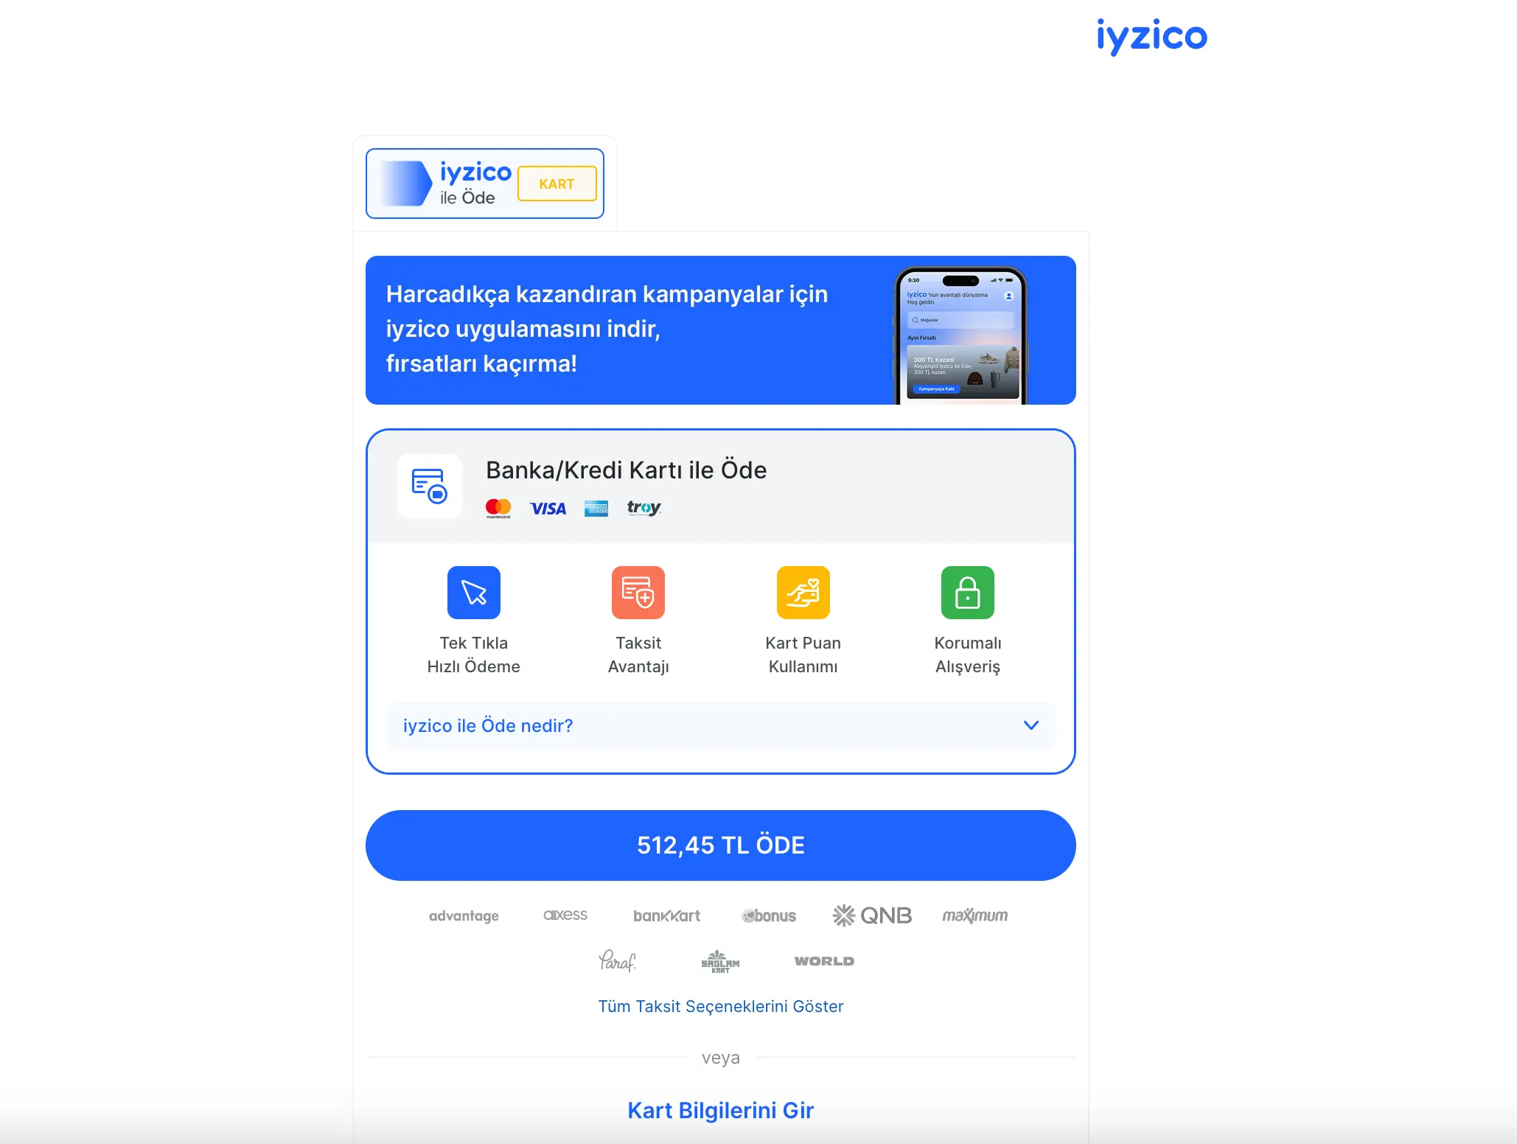
Task: Click the yellow Kart Puan icon
Action: (x=803, y=593)
